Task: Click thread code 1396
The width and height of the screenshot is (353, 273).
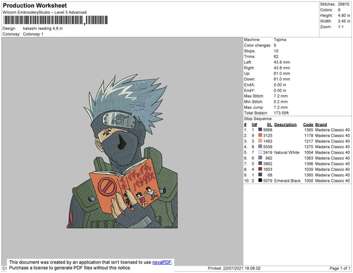Action: (x=309, y=164)
